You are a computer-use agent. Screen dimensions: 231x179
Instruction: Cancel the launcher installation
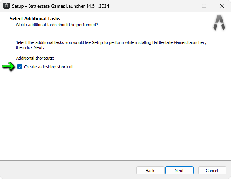coord(212,171)
